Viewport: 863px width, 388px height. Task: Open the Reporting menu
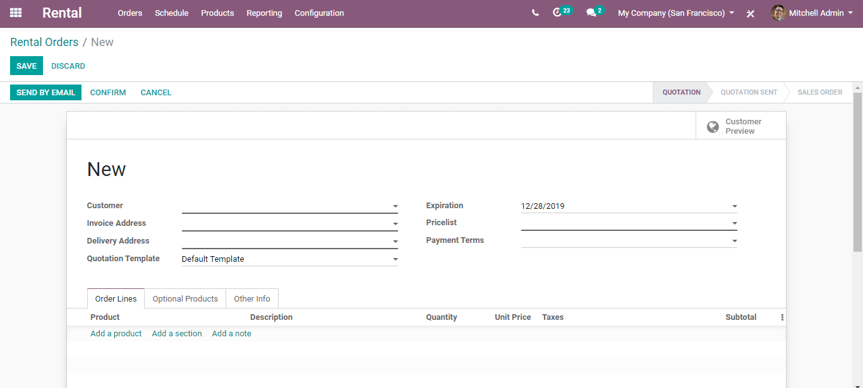point(264,13)
